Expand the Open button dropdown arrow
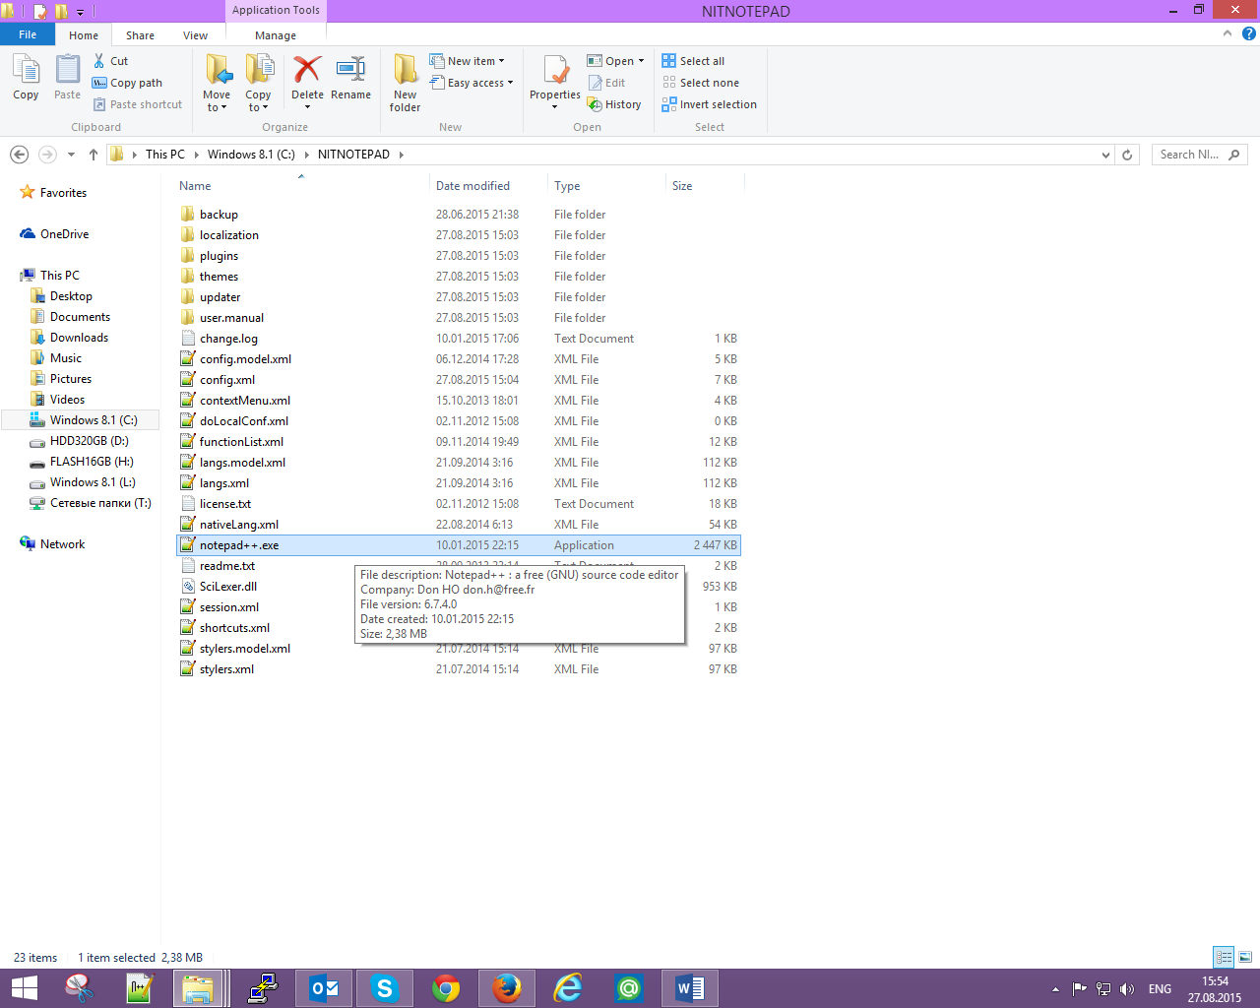The width and height of the screenshot is (1260, 1008). click(641, 61)
